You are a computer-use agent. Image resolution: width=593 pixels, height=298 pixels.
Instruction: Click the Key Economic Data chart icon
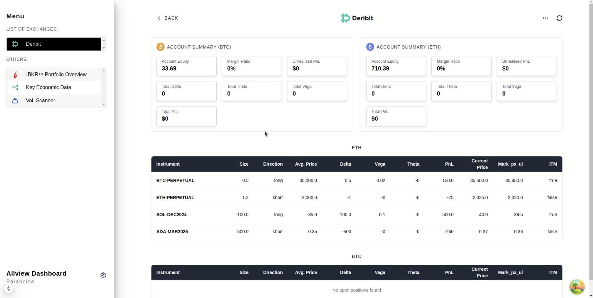click(x=15, y=88)
